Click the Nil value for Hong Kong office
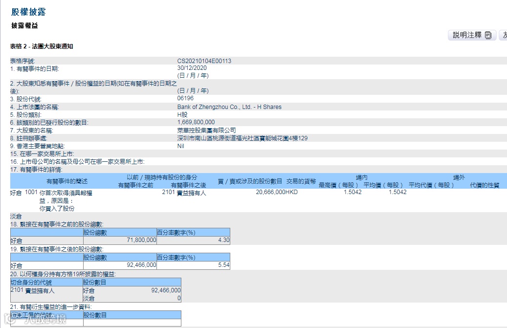 click(x=180, y=146)
